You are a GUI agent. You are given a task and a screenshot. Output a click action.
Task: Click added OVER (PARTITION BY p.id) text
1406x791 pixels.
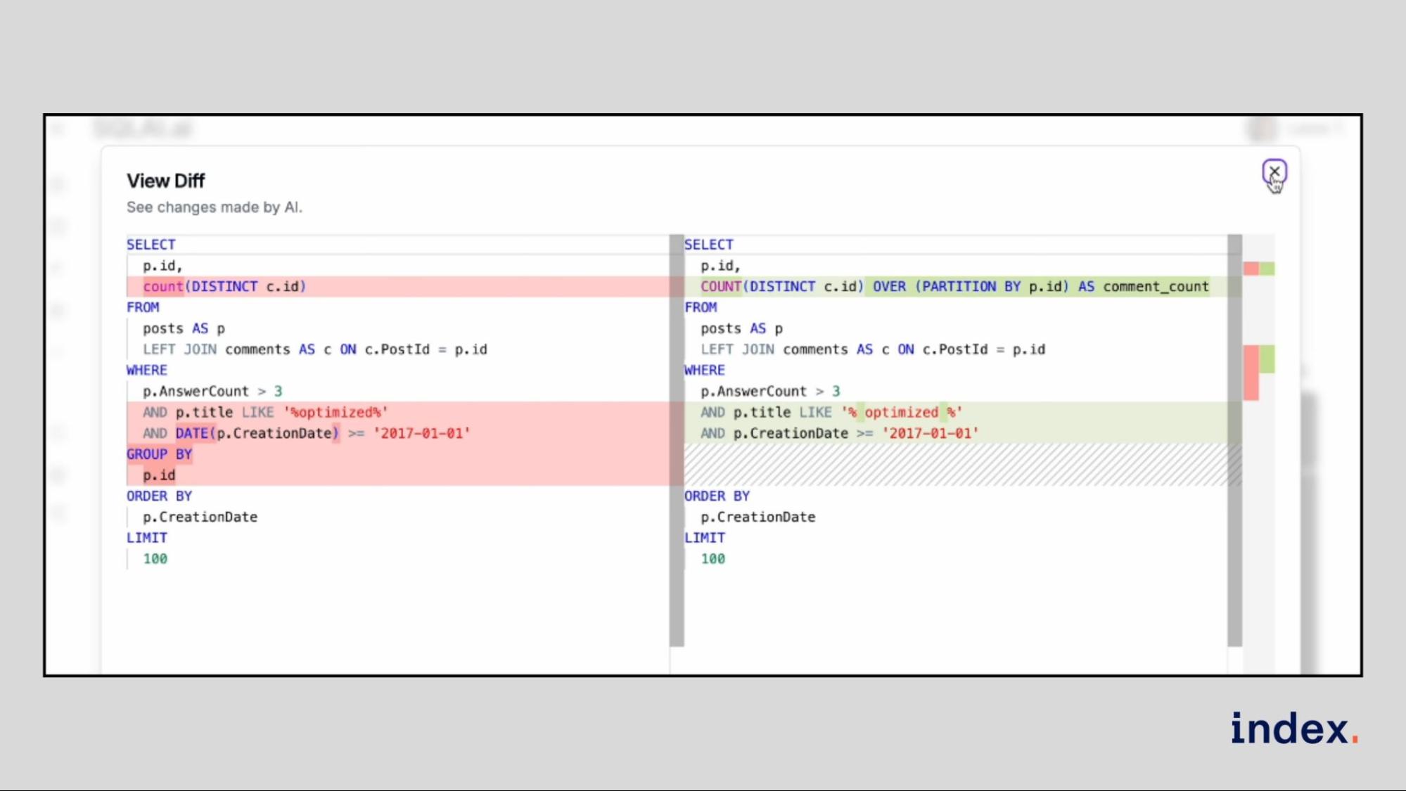pos(971,286)
